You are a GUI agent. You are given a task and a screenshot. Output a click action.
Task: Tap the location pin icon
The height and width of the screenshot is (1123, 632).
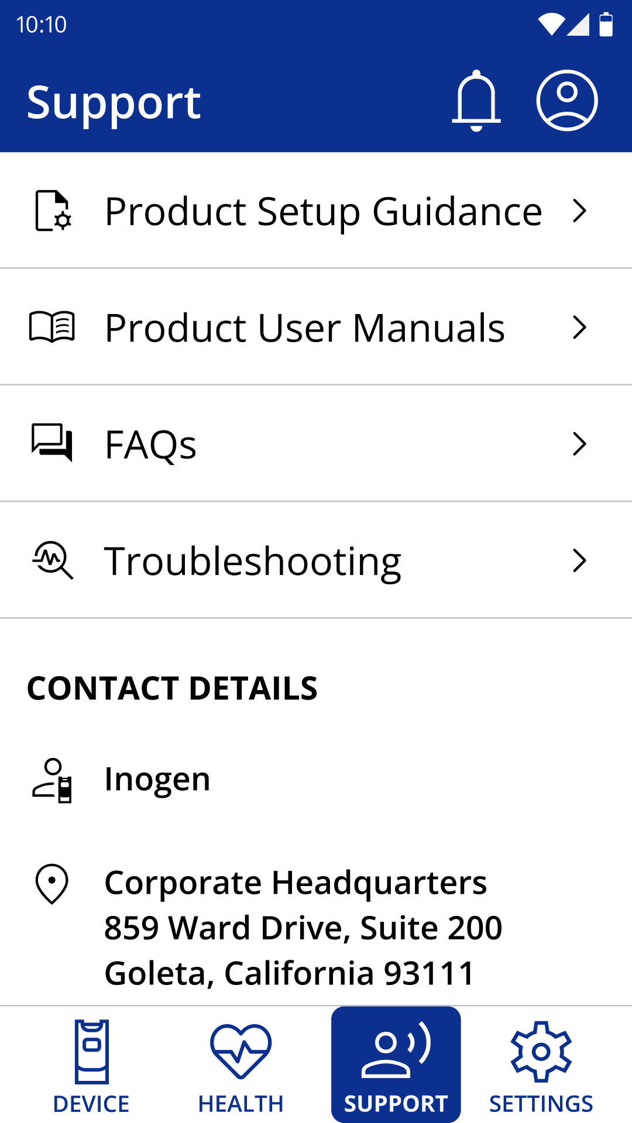pos(52,884)
